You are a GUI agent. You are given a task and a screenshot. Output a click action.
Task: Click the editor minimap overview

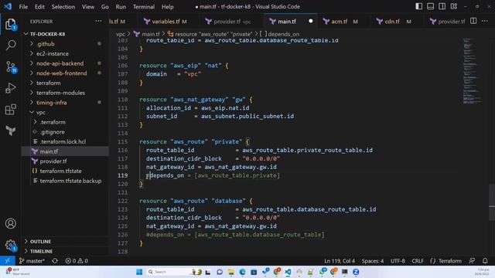point(473,71)
